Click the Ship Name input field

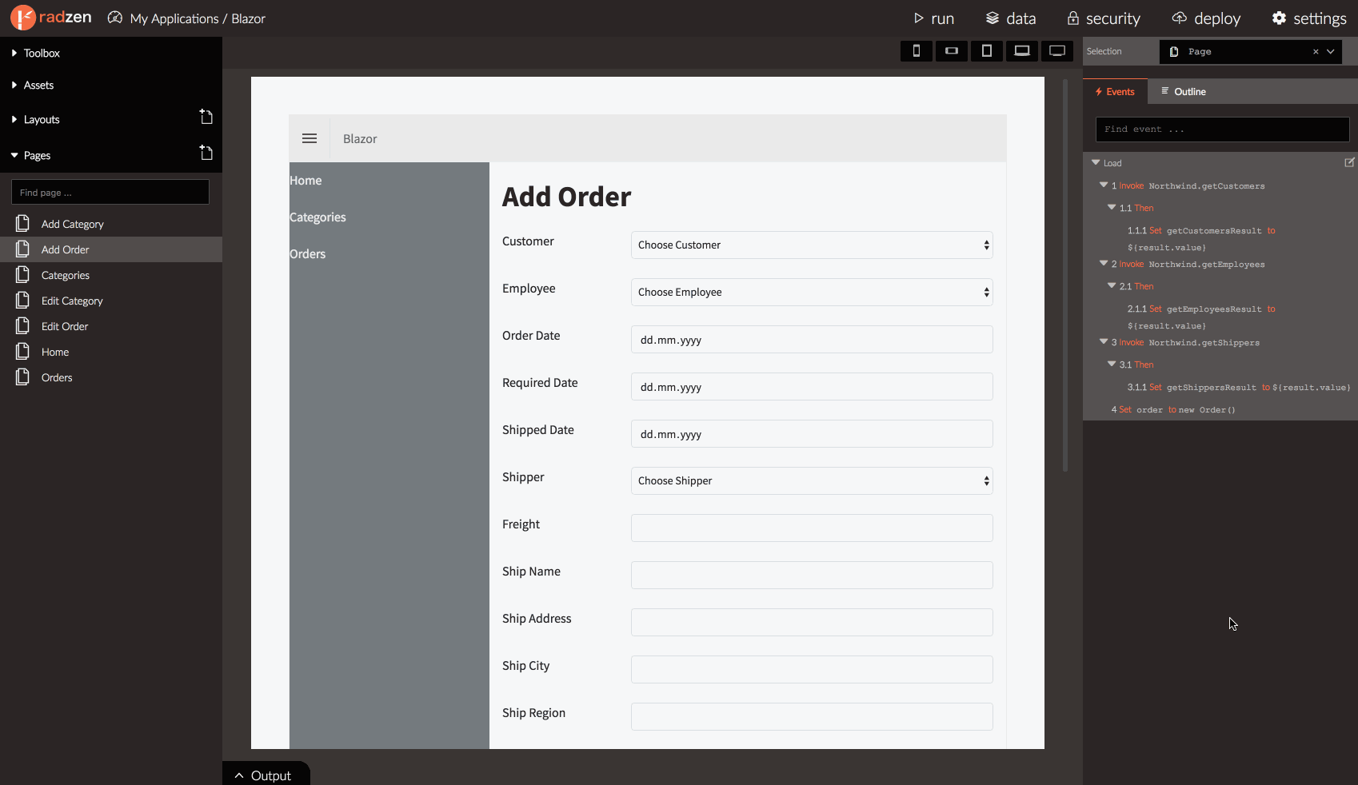point(812,575)
